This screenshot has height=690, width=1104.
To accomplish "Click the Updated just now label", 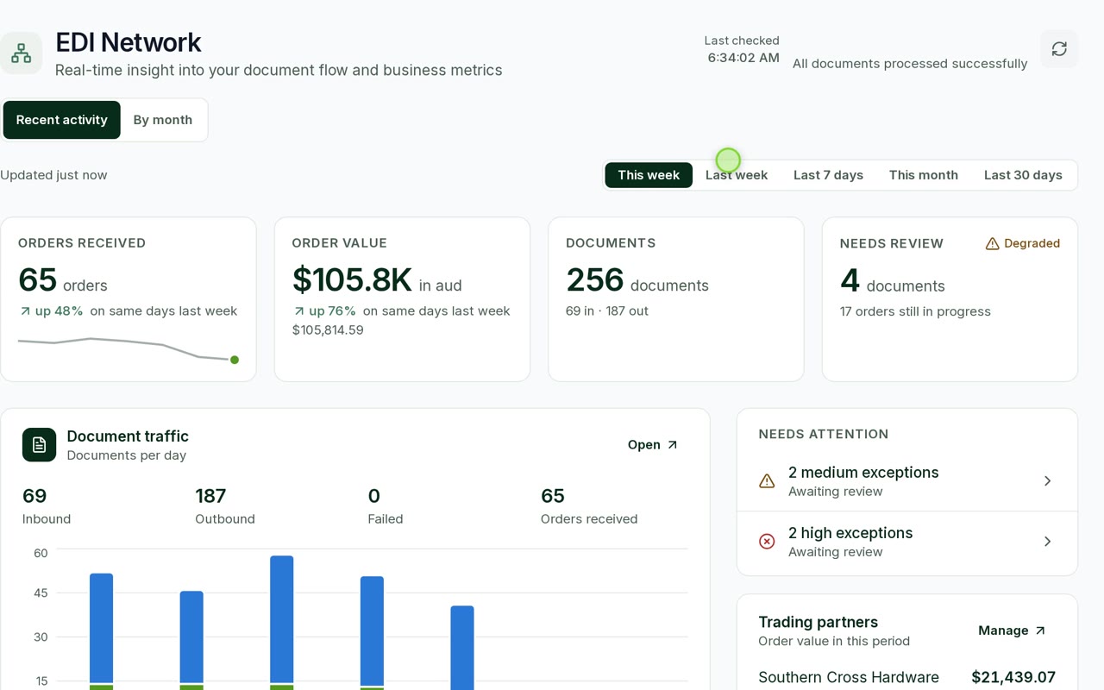I will tap(53, 175).
